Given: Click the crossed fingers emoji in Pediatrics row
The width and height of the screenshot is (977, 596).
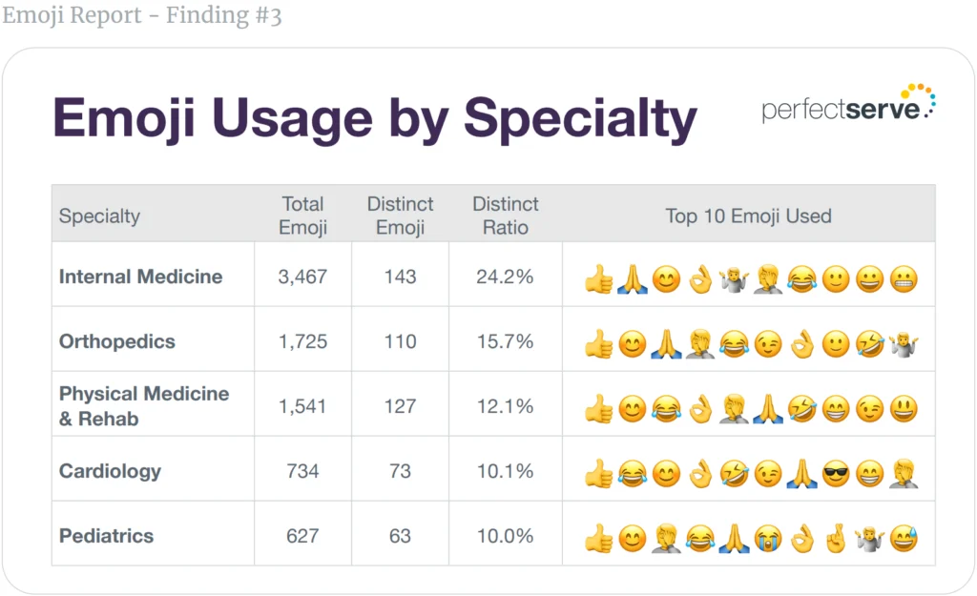Looking at the screenshot, I should (x=836, y=537).
